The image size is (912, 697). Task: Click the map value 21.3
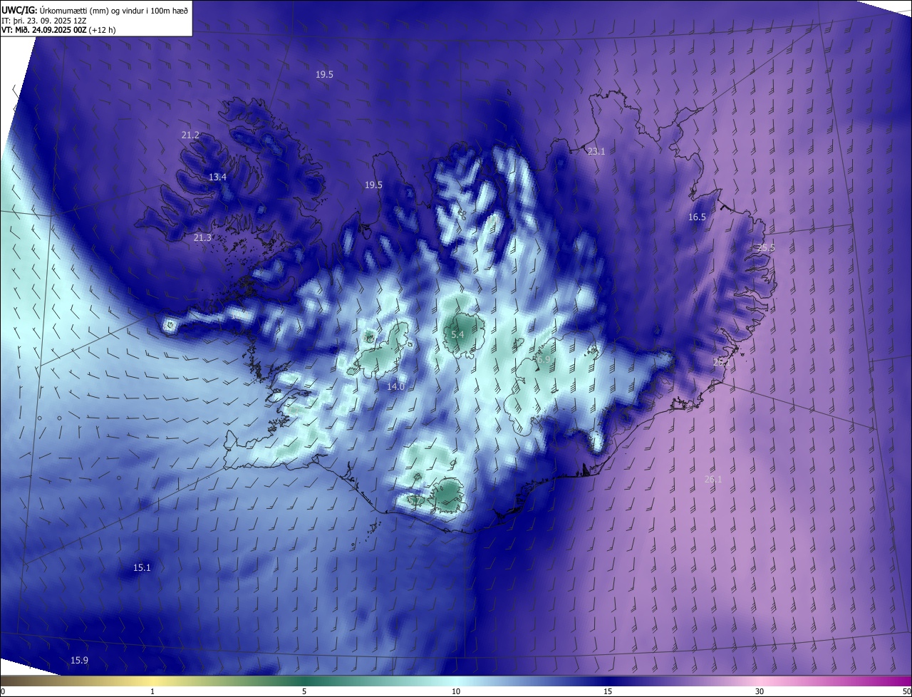tap(202, 237)
